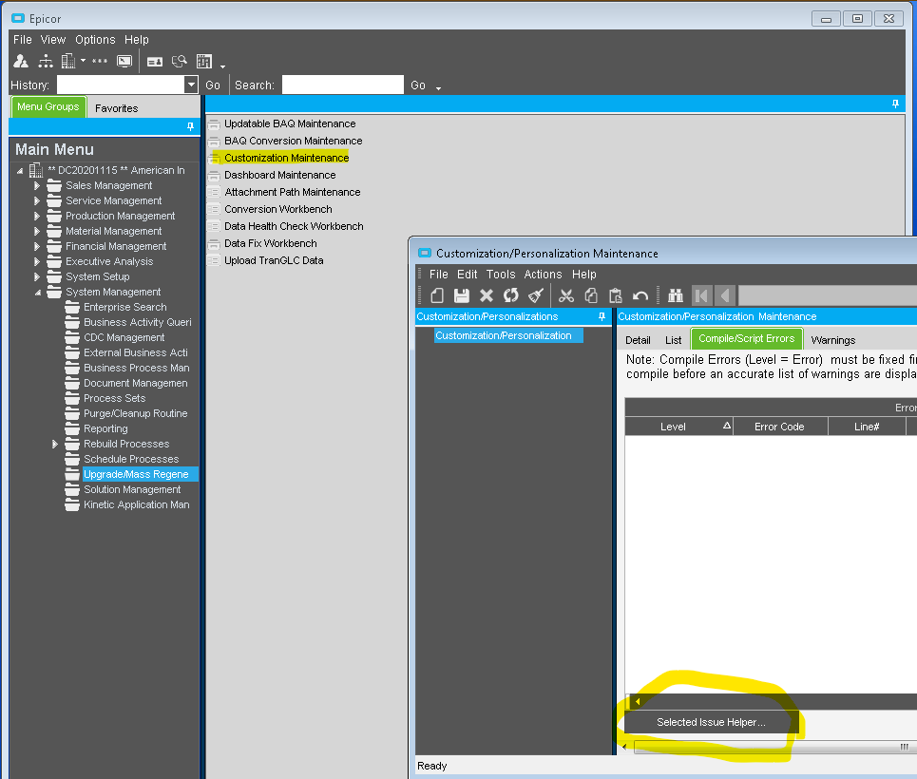Click the Error Code column header
Viewport: 917px width, 779px height.
779,427
